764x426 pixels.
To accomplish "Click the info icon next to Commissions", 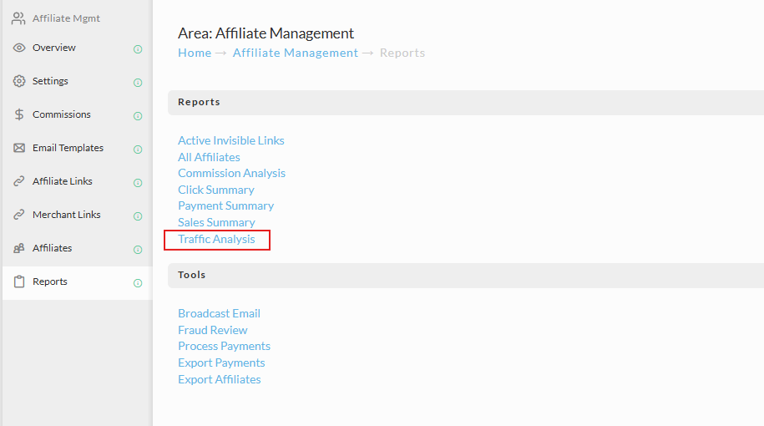I will [x=138, y=116].
